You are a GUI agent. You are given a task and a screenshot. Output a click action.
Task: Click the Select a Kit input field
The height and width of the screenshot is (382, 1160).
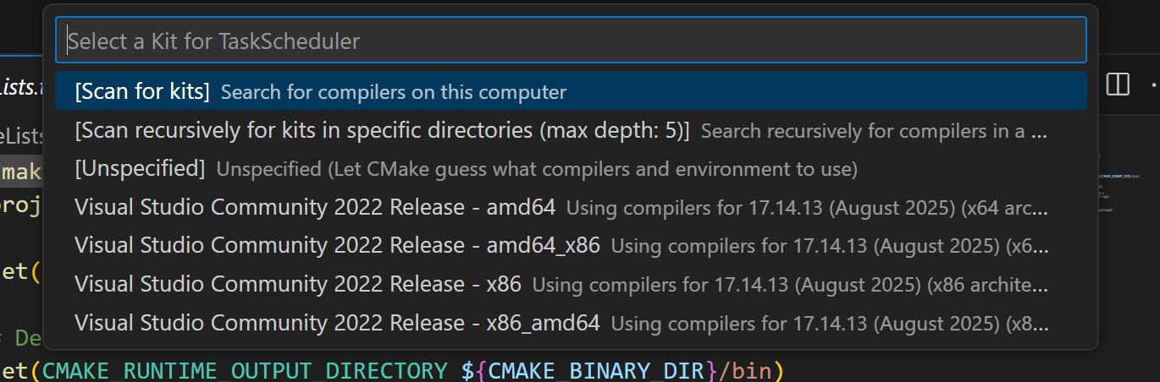[x=571, y=41]
